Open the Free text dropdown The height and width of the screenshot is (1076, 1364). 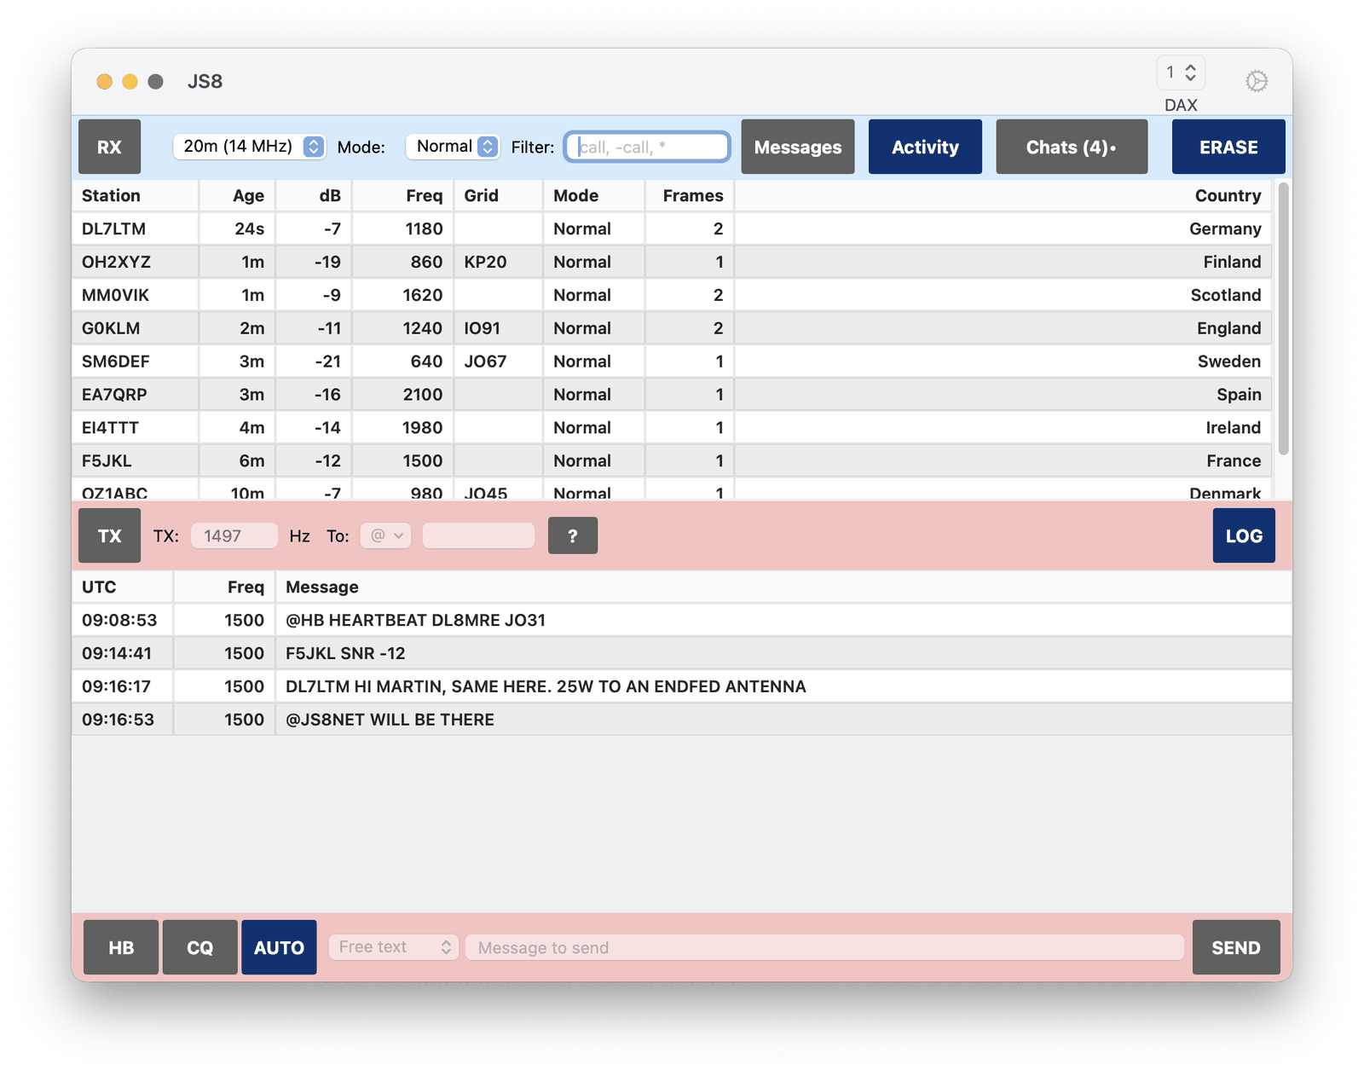[394, 947]
